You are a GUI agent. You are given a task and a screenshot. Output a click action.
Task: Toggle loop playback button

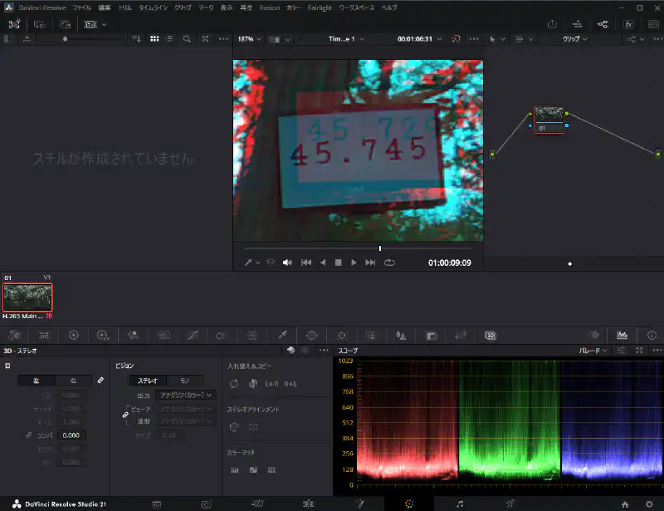pyautogui.click(x=389, y=263)
